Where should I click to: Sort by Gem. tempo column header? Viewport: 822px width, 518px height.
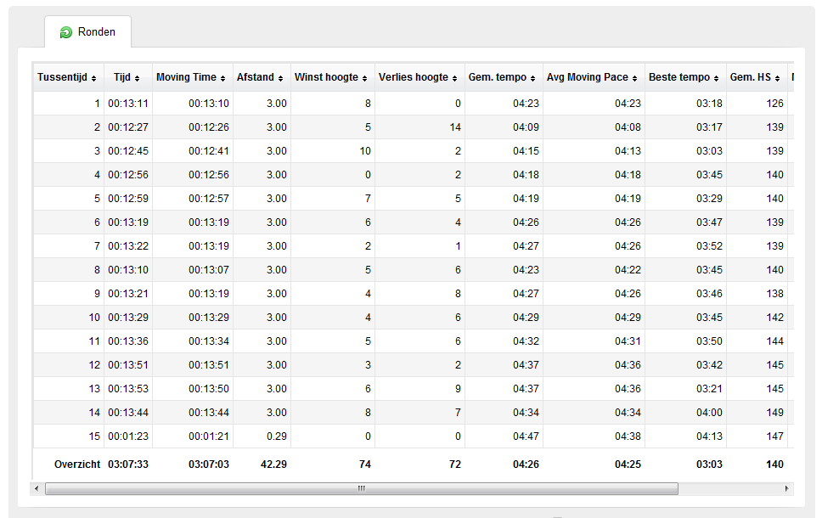point(504,77)
